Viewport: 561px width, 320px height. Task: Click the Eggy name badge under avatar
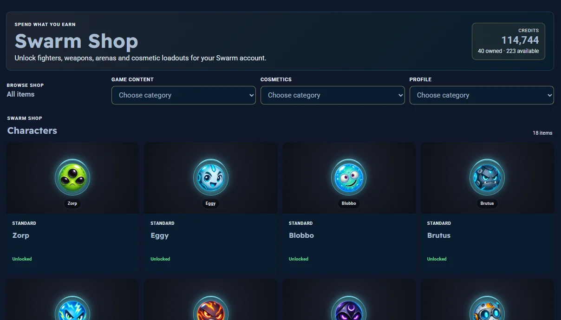[211, 203]
